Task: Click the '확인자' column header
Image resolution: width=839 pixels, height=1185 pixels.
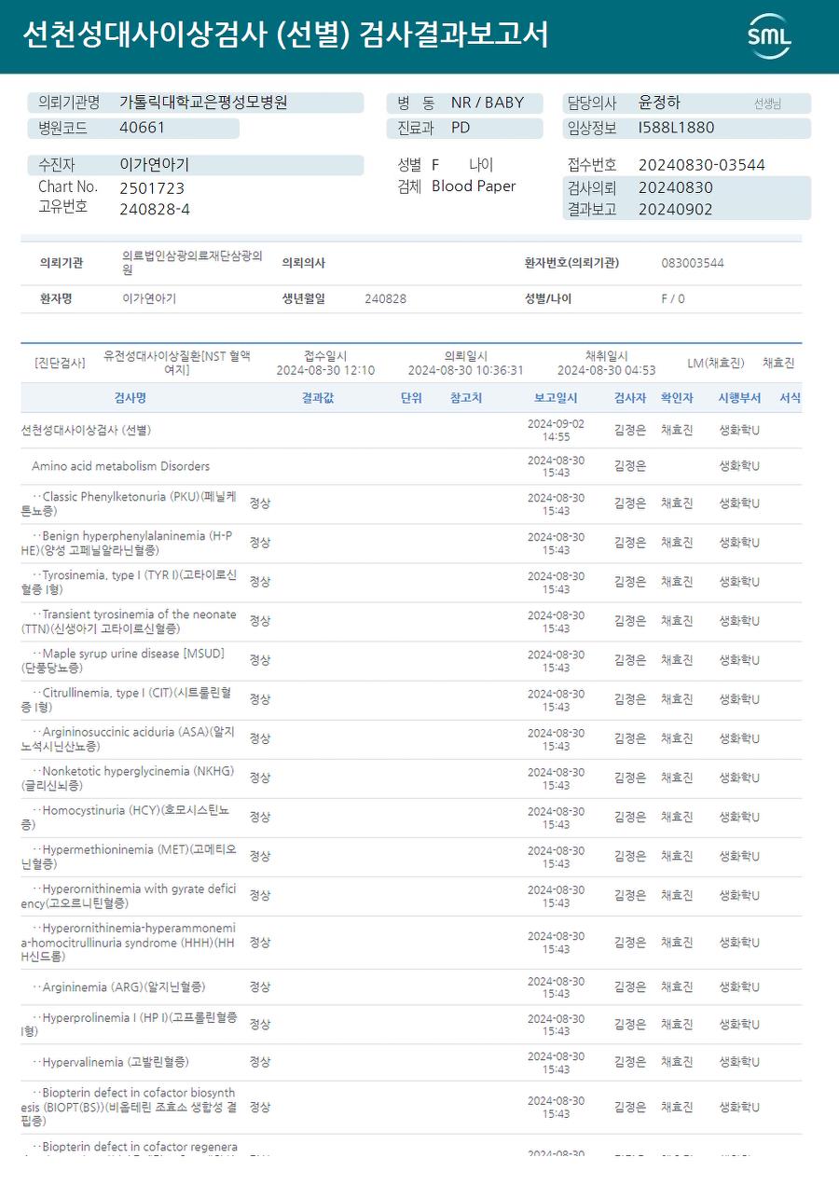Action: (x=677, y=398)
